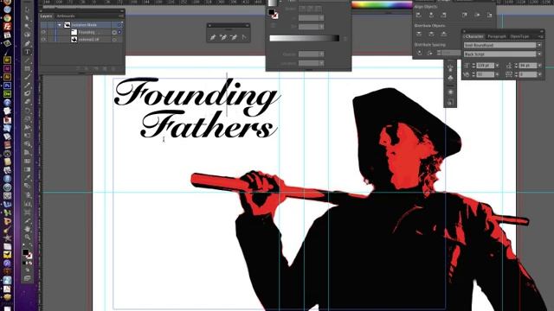Screen dimensions: 554x311
Task: Pick Add Anchor Point tool
Action: [x=223, y=37]
